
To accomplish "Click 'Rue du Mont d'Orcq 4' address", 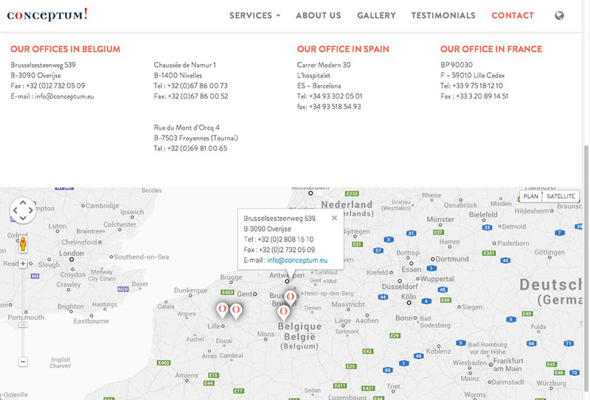I will pos(187,127).
